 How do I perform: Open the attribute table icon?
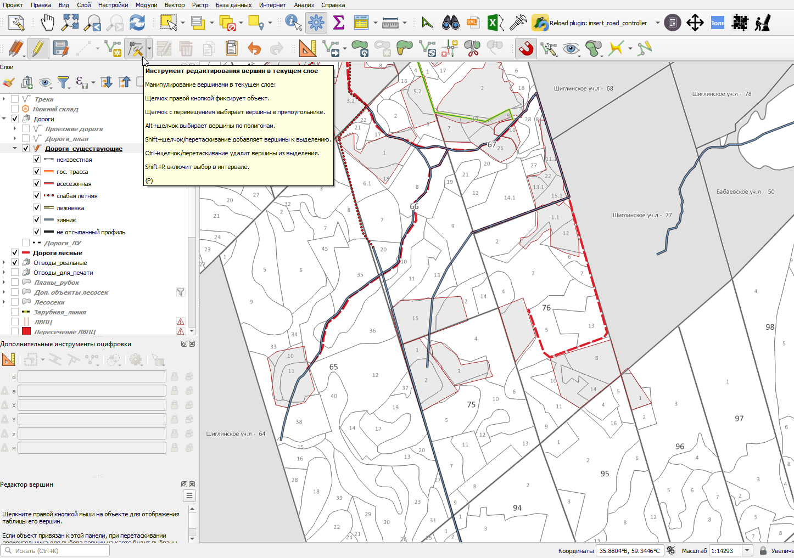[361, 22]
